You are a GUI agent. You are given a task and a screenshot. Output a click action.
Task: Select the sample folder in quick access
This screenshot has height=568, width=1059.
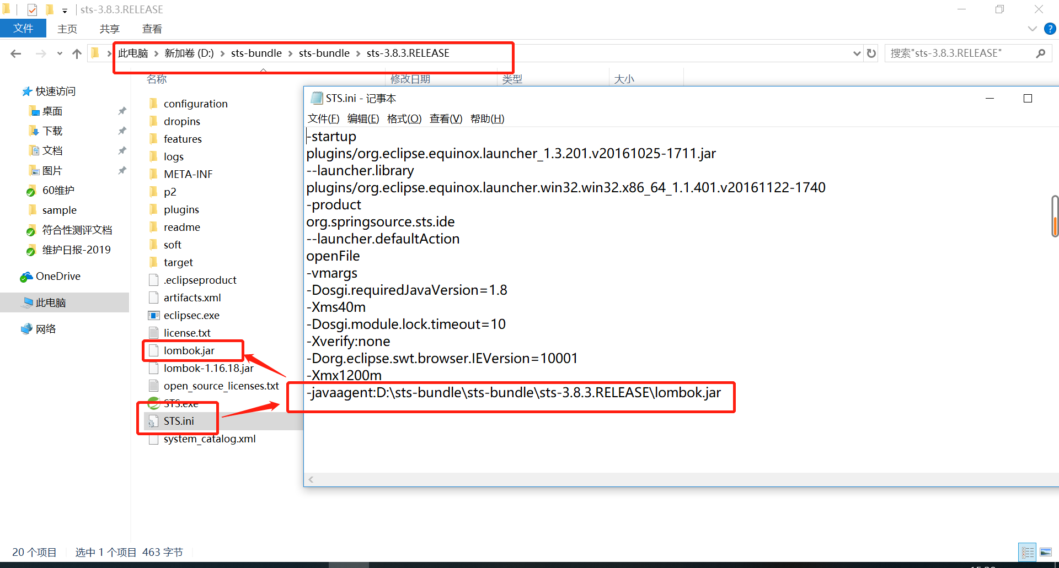tap(59, 210)
